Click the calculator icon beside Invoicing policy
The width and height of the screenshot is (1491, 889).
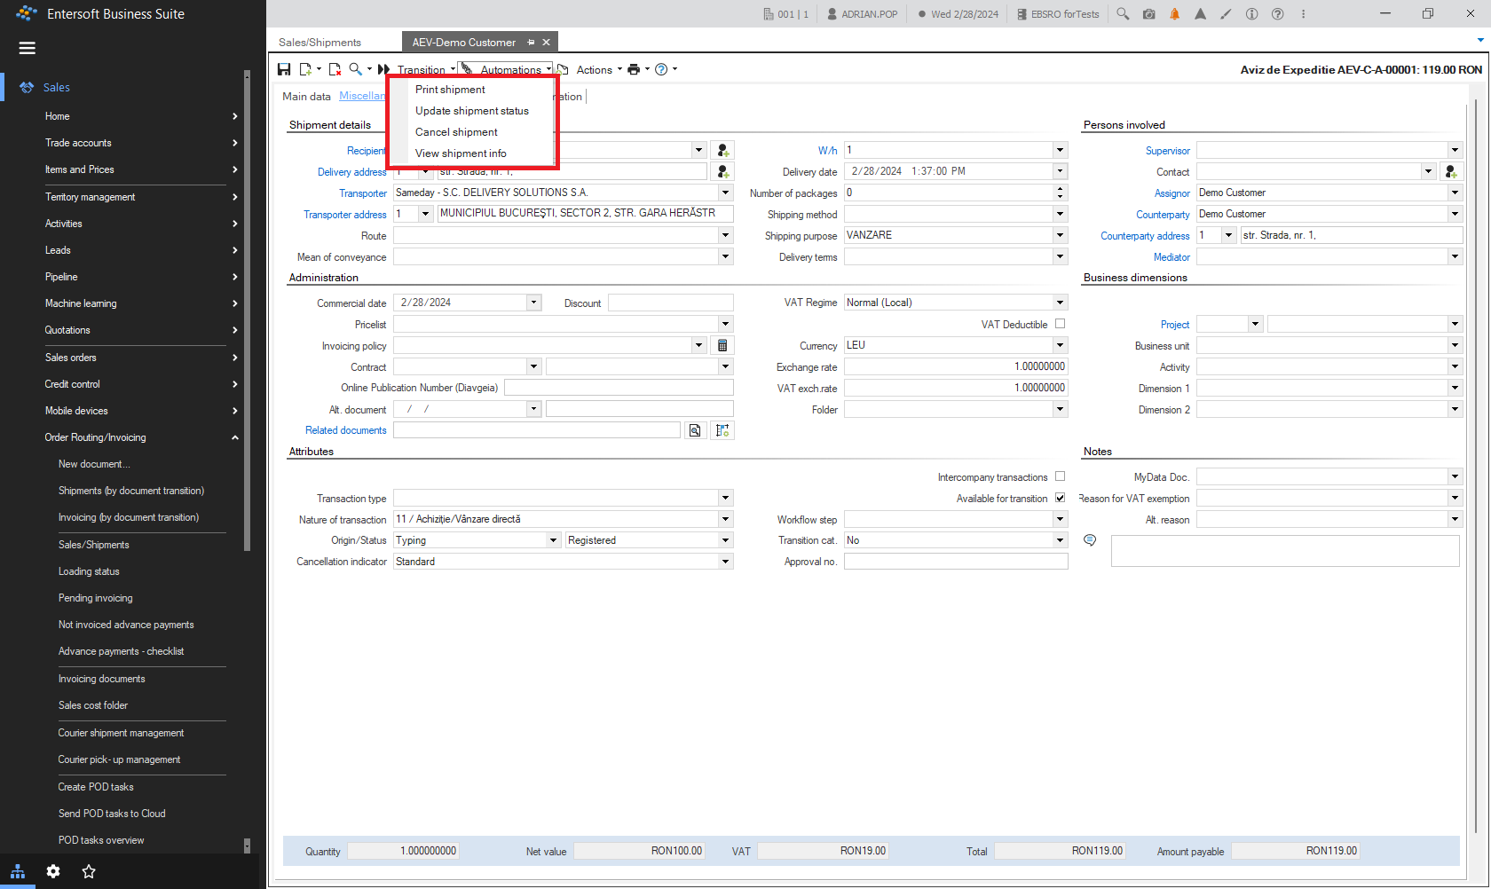pyautogui.click(x=722, y=345)
